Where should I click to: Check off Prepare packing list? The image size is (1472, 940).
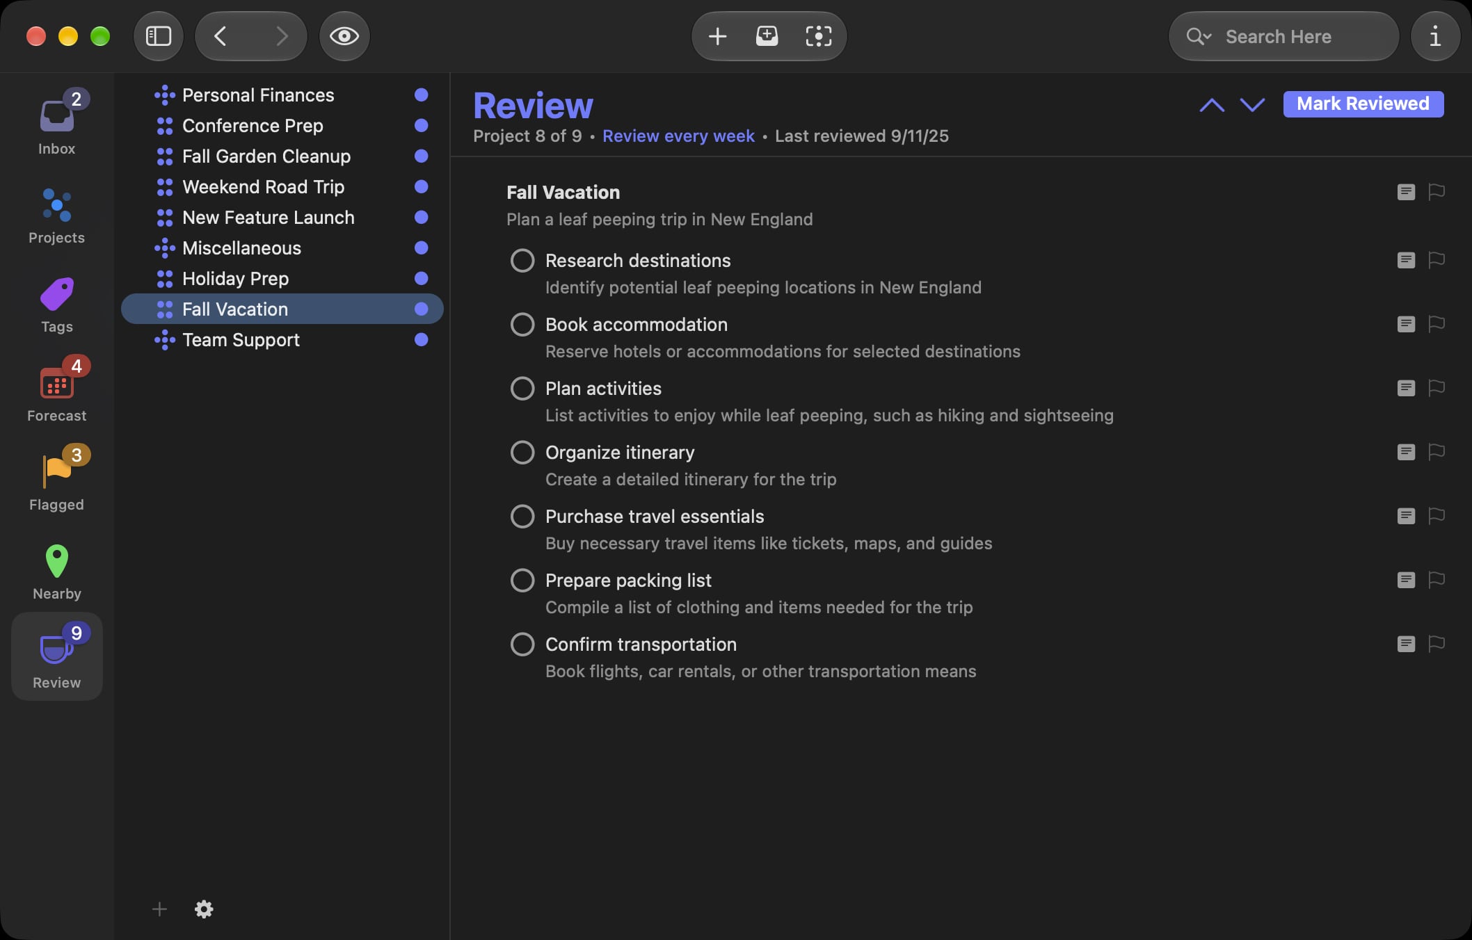point(522,580)
